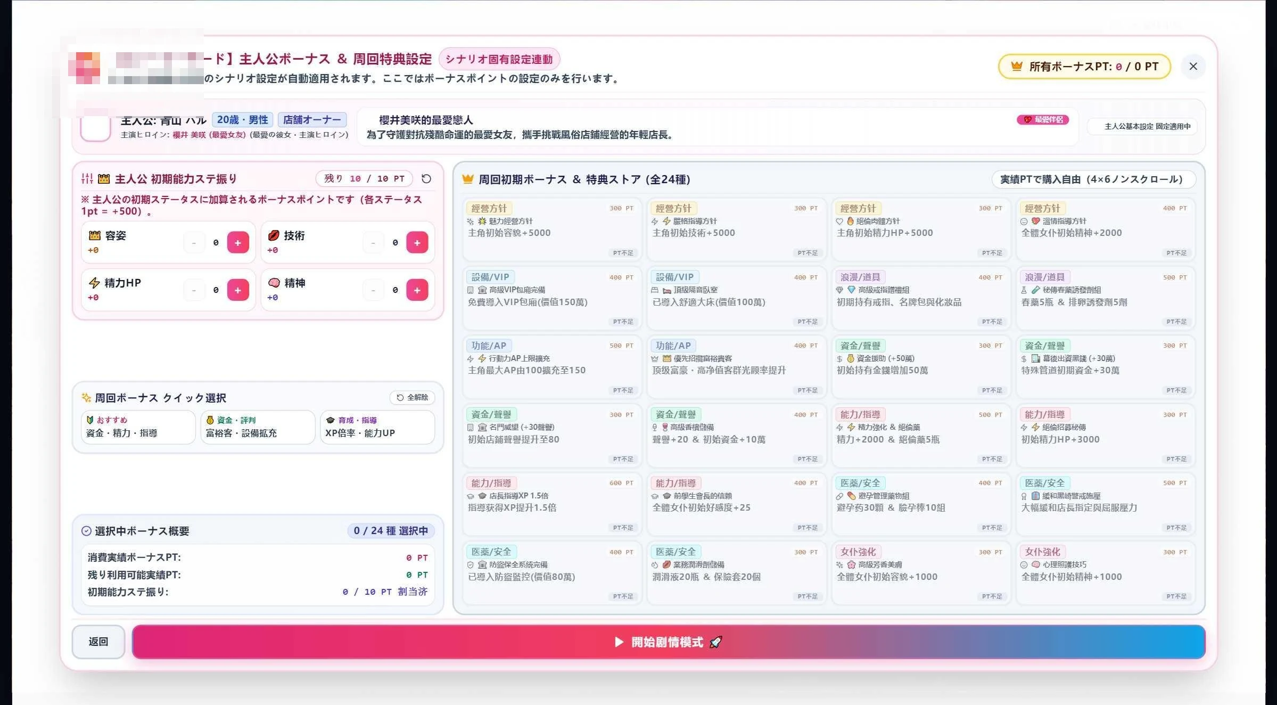This screenshot has height=705, width=1277.
Task: Click the 店舗オーナー tag
Action: pyautogui.click(x=312, y=120)
